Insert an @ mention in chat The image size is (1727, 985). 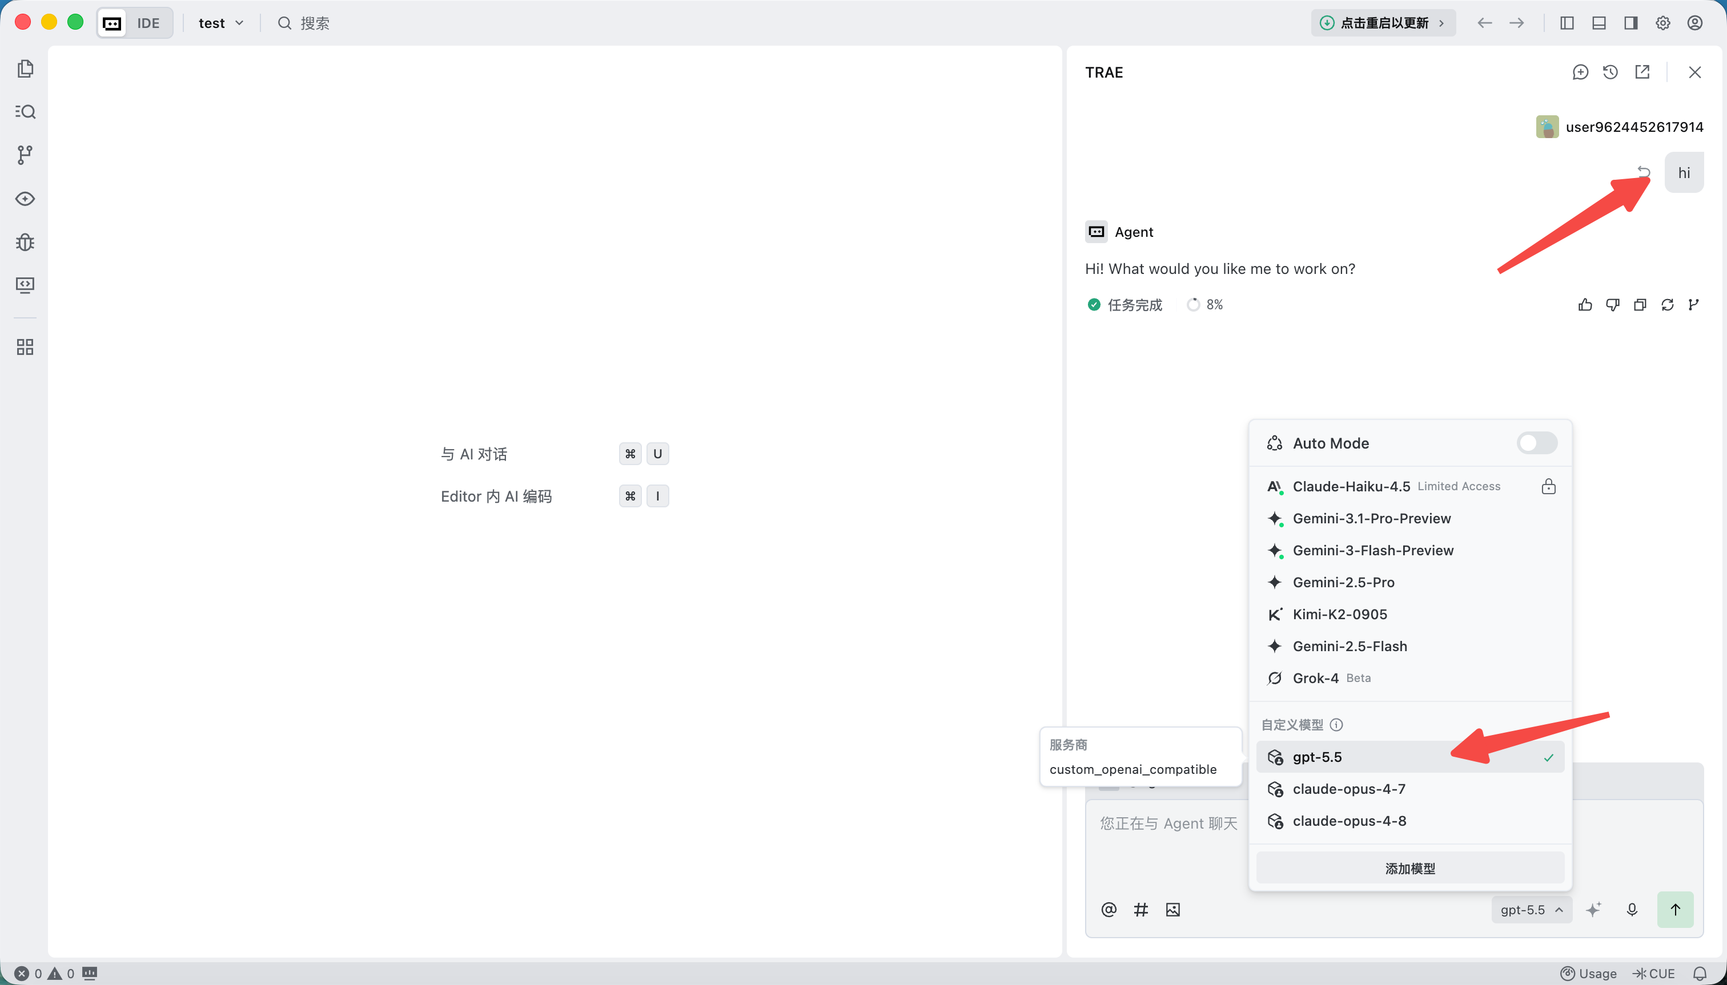coord(1109,910)
